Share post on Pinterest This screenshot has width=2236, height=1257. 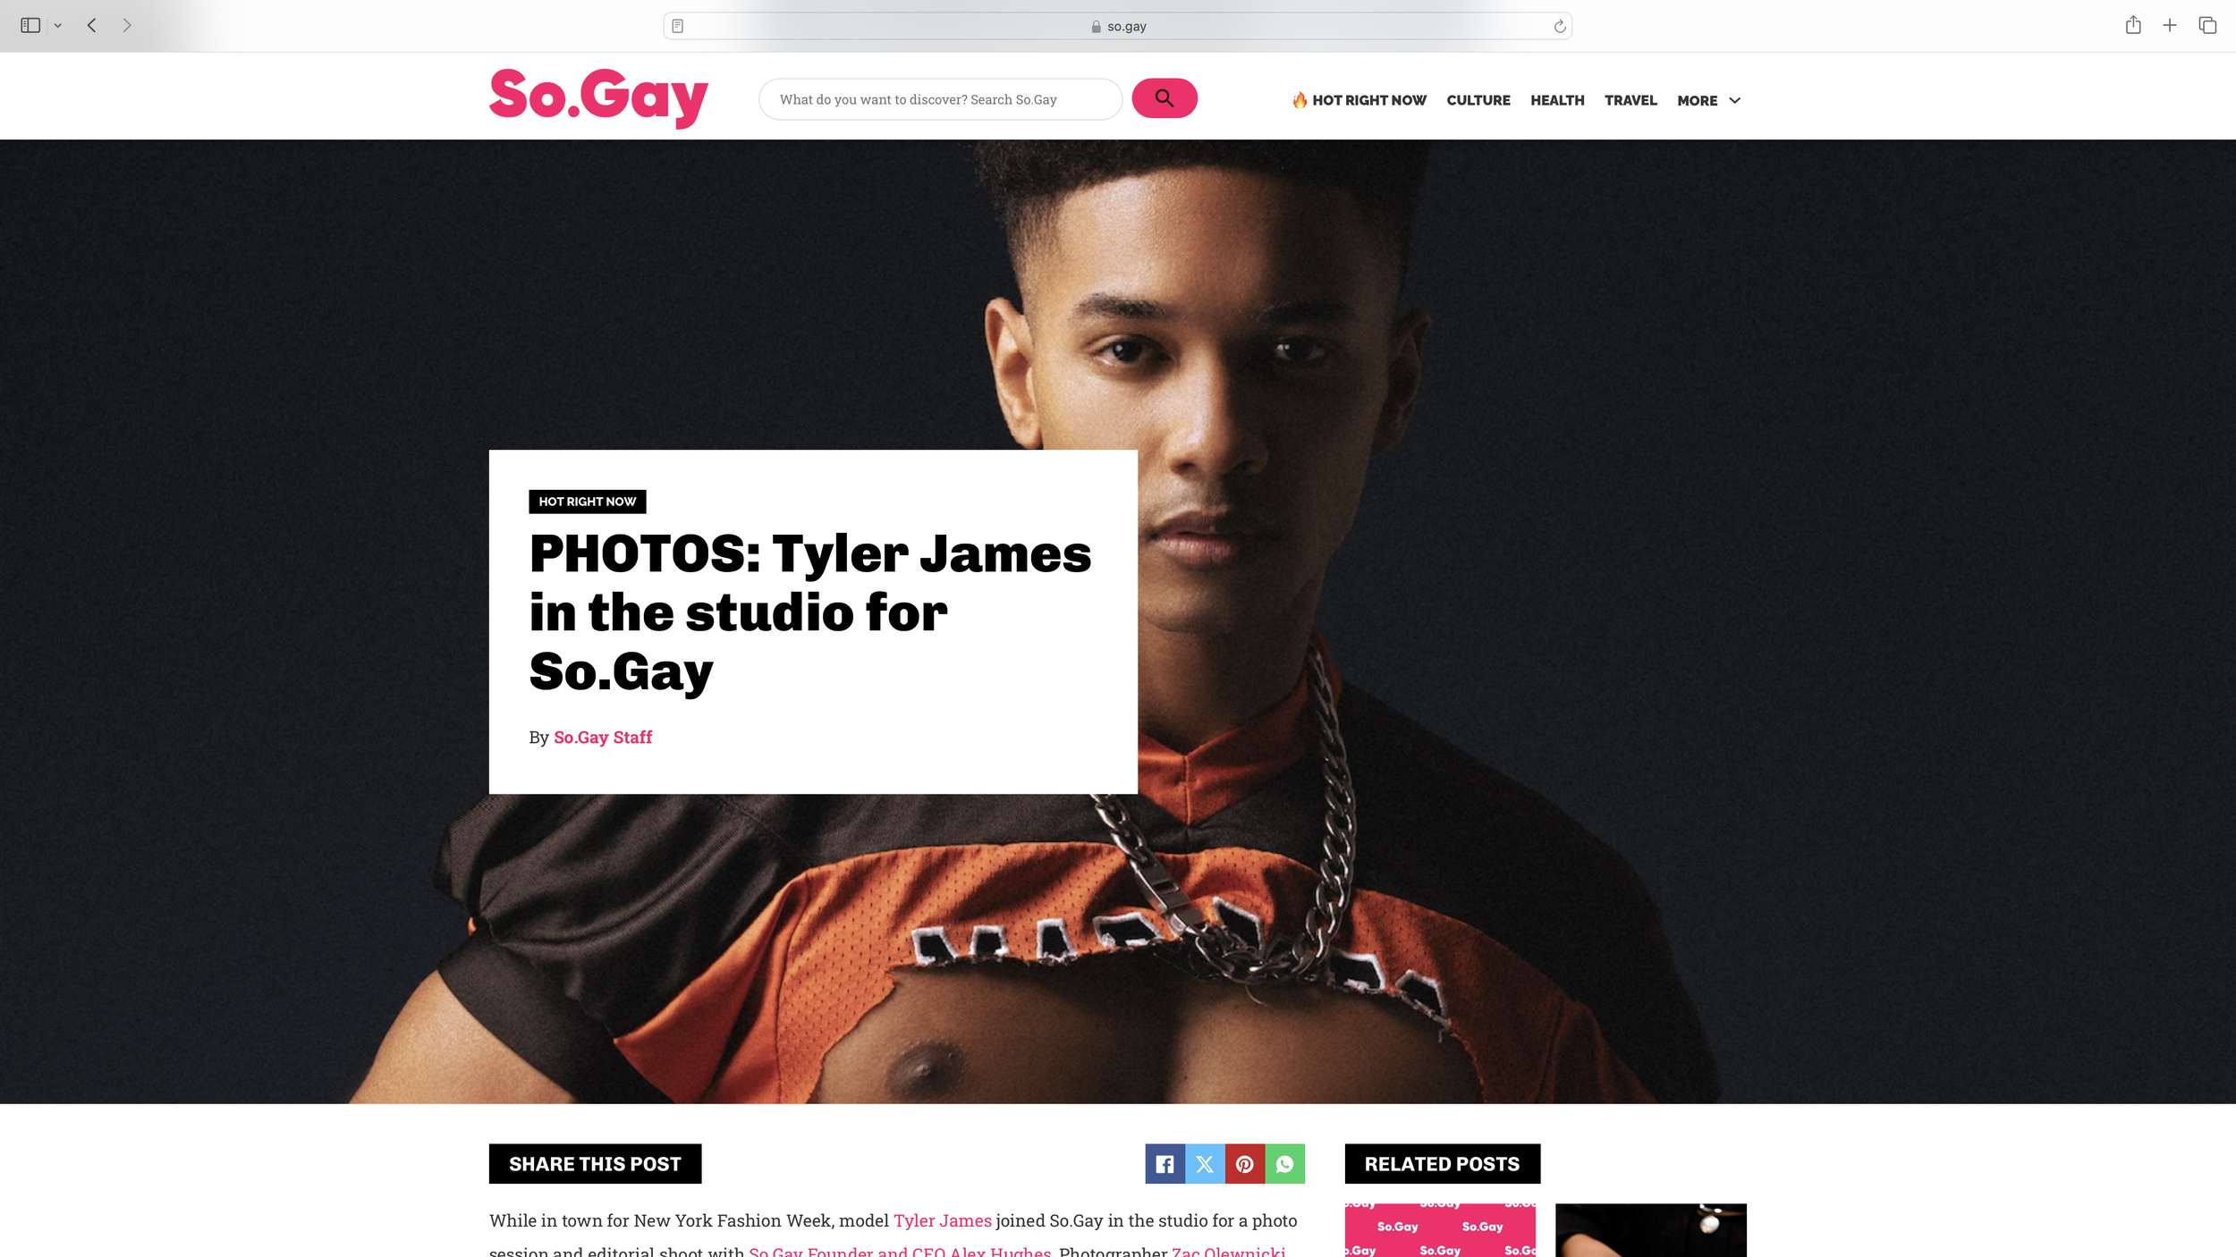1245,1164
